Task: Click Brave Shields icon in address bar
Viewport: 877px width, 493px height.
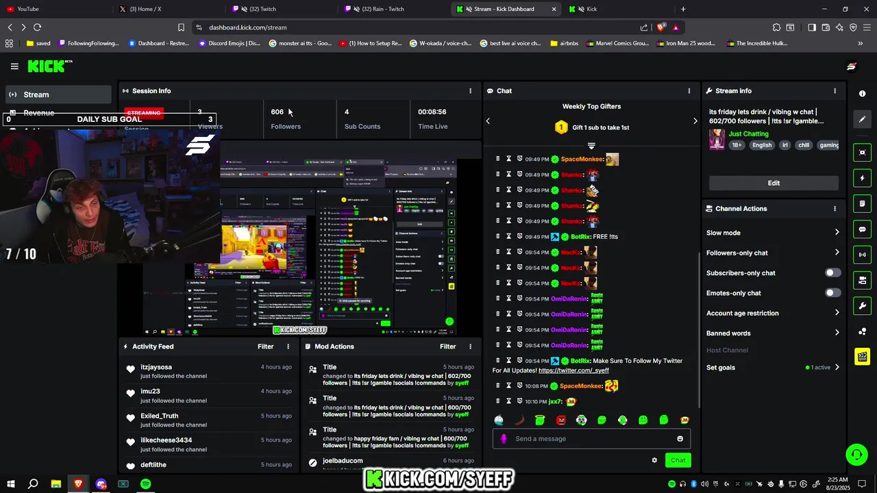Action: point(660,27)
